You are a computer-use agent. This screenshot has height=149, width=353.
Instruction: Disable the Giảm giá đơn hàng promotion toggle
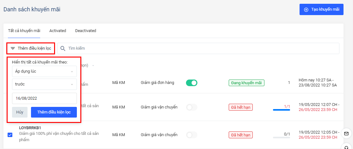tap(191, 83)
